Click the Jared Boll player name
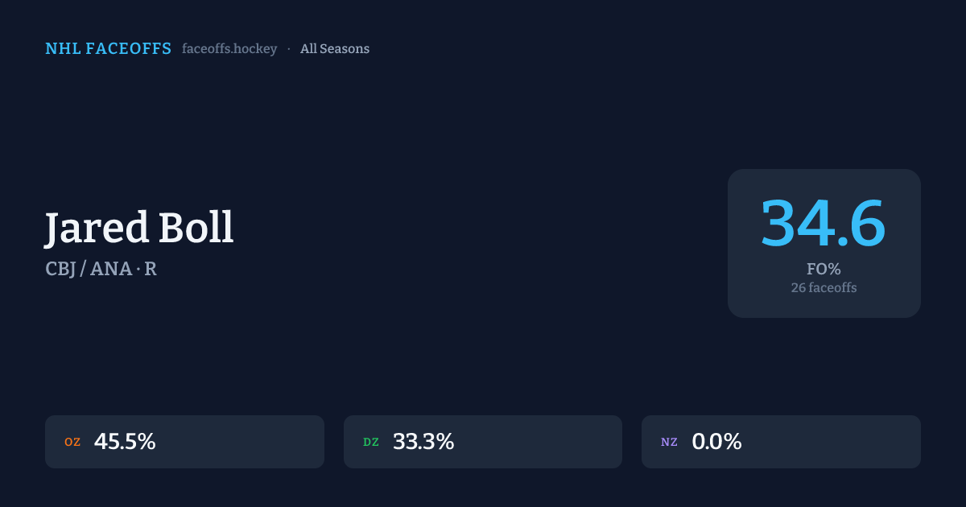 tap(139, 228)
